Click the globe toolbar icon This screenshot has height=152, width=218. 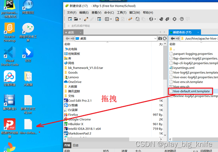151,19
